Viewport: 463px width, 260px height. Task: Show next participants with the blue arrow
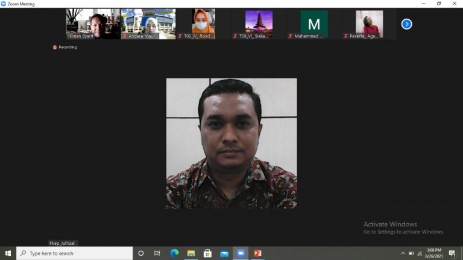pos(406,24)
